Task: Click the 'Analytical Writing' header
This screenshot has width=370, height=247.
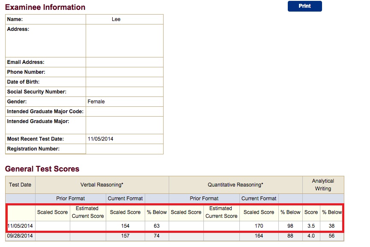Action: (323, 184)
